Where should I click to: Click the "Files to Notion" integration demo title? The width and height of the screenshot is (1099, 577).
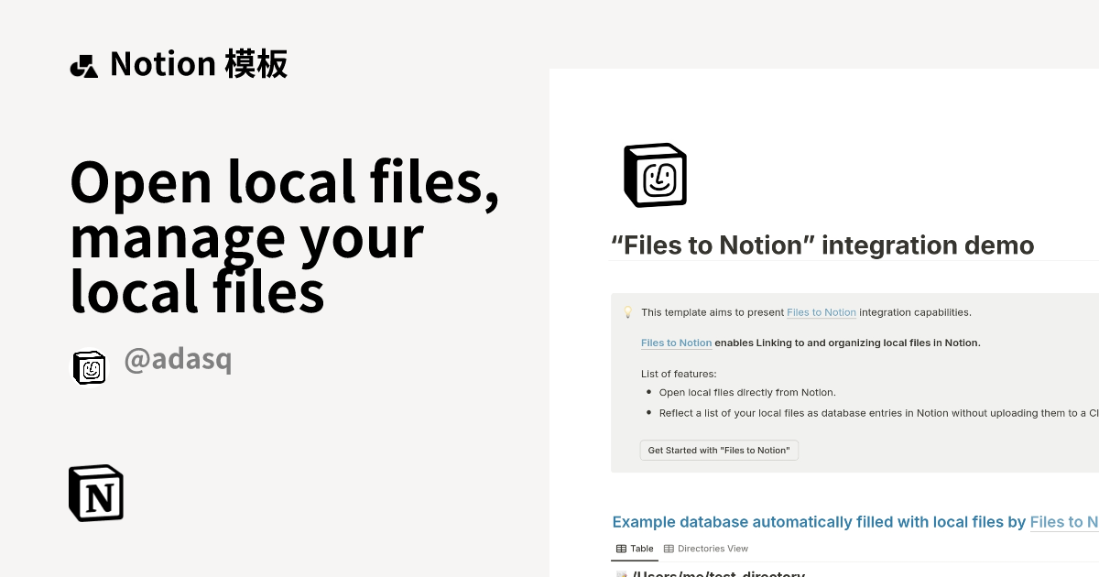(x=822, y=245)
